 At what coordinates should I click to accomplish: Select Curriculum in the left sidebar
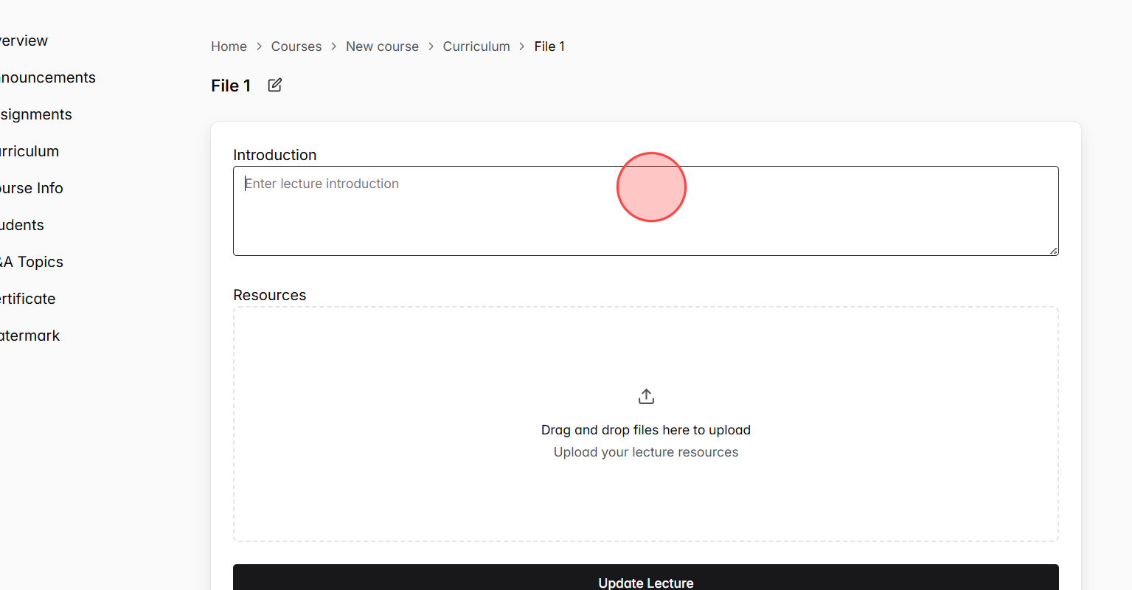28,151
